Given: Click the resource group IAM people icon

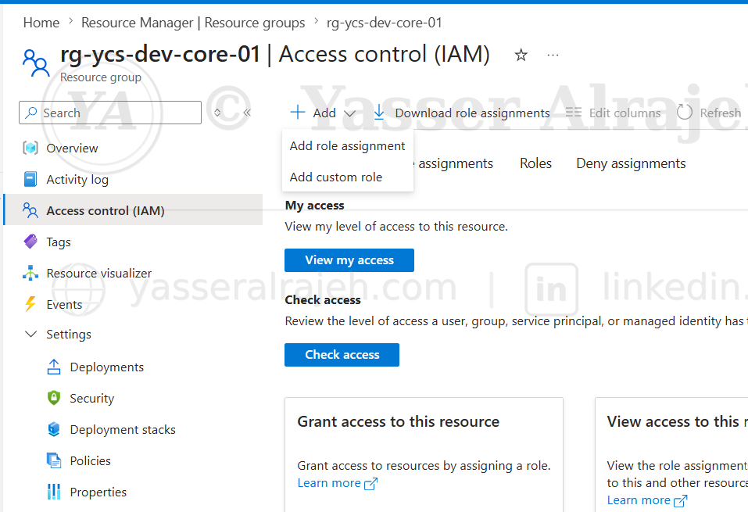Looking at the screenshot, I should coord(36,63).
